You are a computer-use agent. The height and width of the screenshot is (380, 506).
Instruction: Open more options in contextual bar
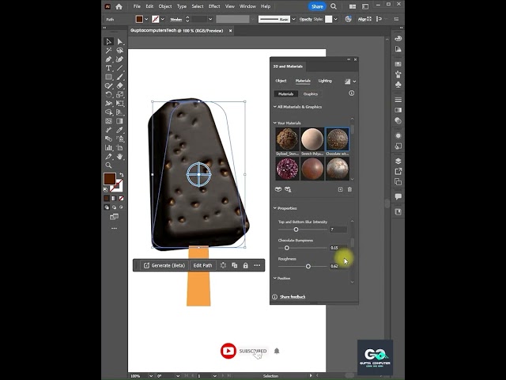pyautogui.click(x=257, y=266)
